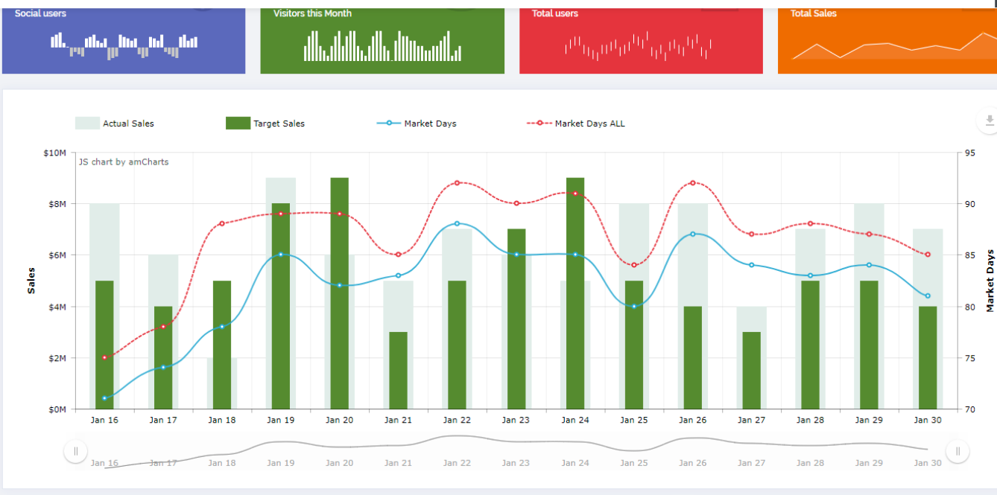Click the chart export download icon
Screen dimensions: 997x495
tap(989, 121)
